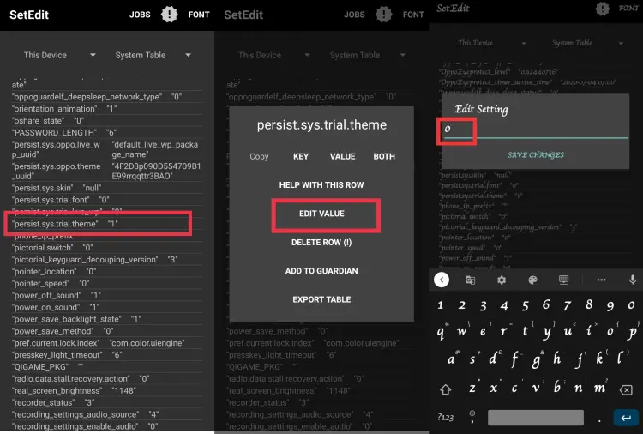The image size is (643, 434).
Task: Select the oshare_state row on the left screen
Action: [106, 121]
